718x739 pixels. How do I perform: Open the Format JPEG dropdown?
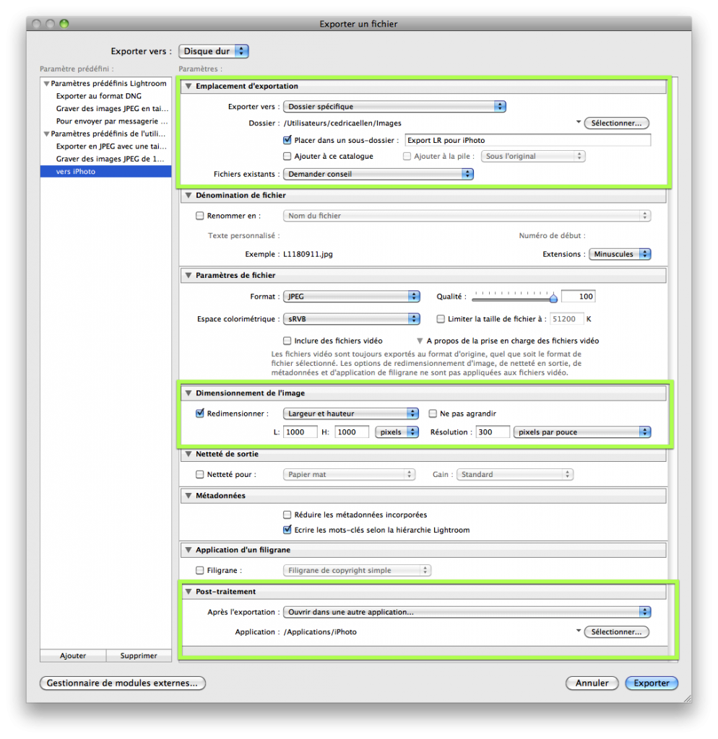click(x=351, y=297)
